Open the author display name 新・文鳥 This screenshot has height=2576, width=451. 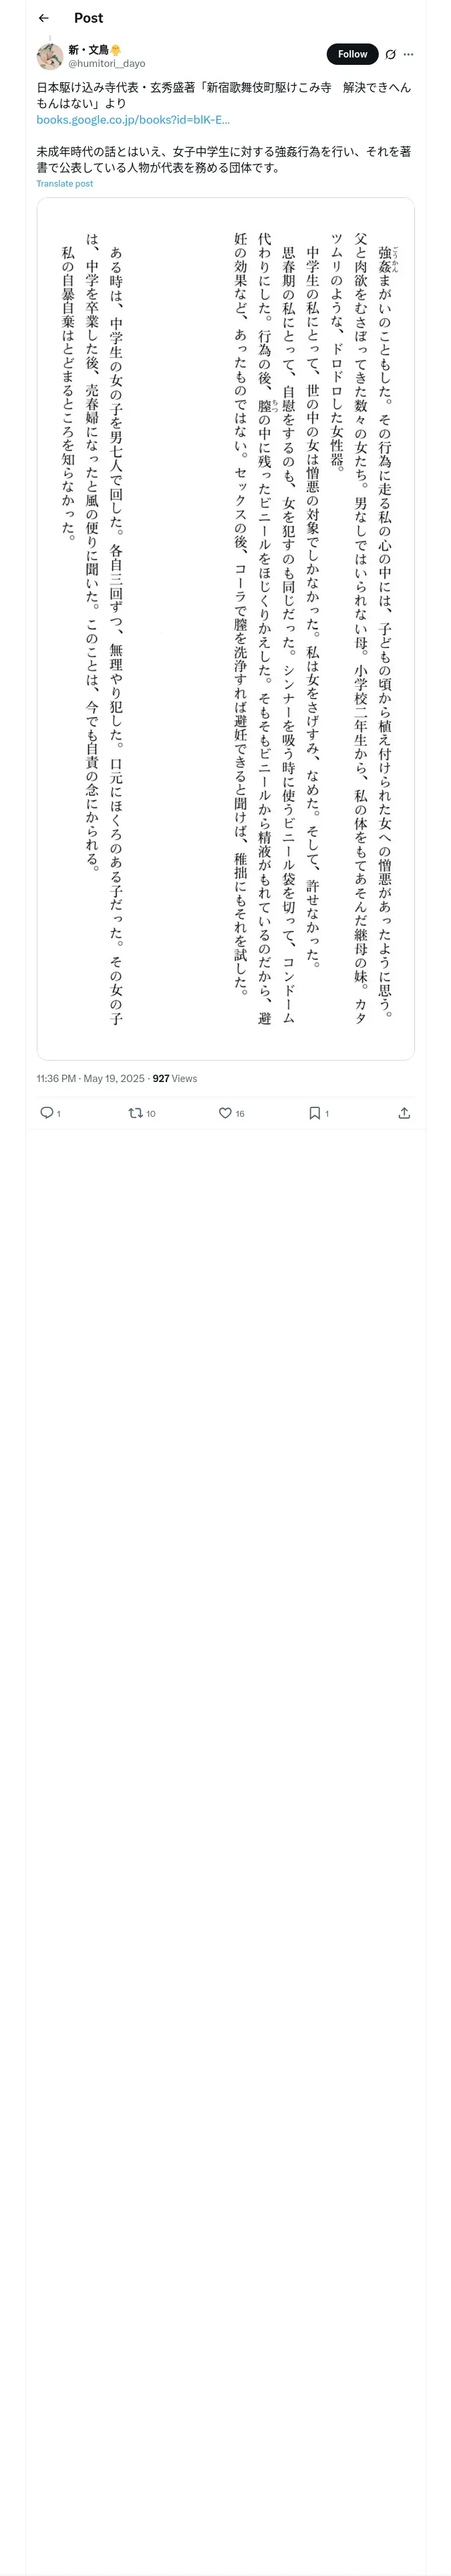(x=88, y=50)
